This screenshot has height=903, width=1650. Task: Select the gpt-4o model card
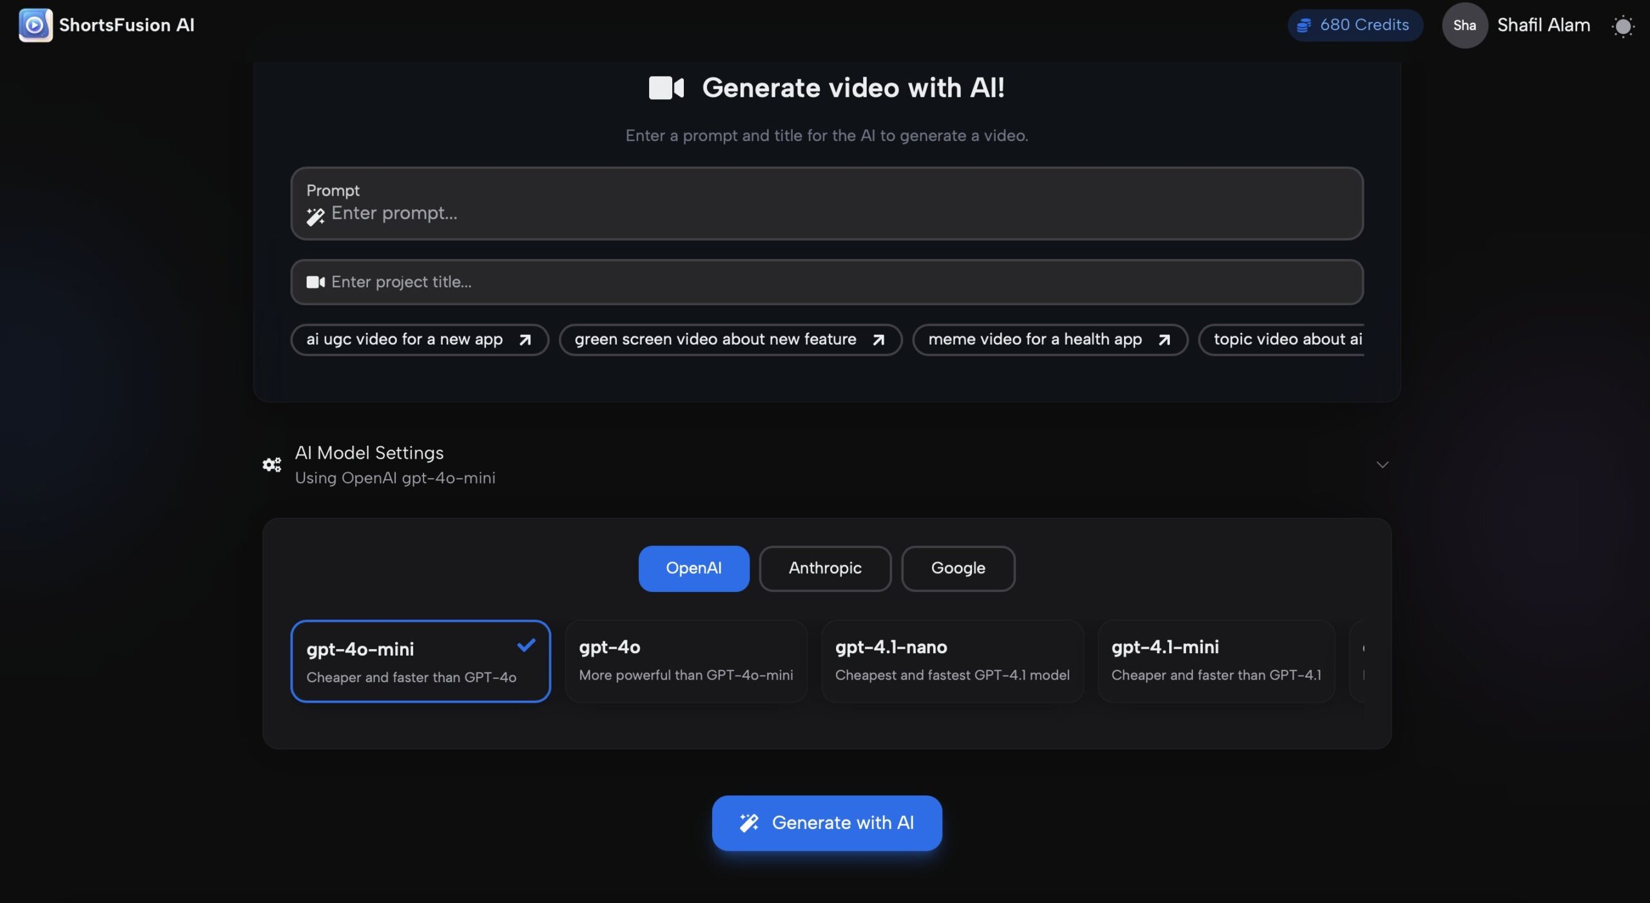click(686, 661)
